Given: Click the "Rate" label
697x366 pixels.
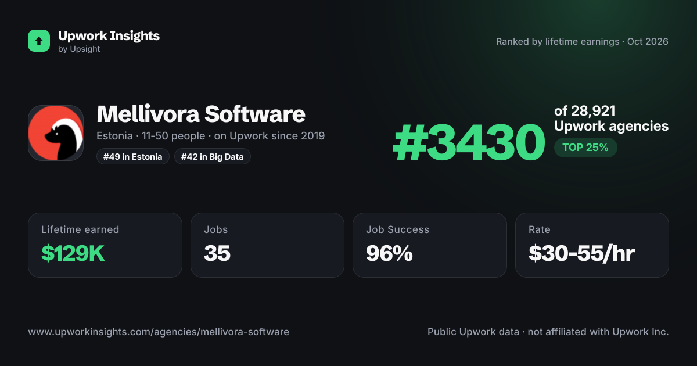Looking at the screenshot, I should (540, 229).
